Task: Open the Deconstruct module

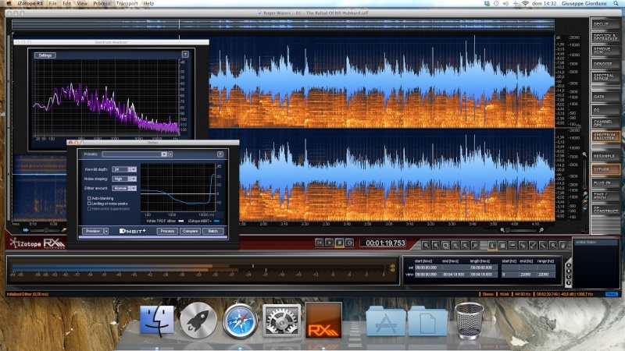Action: pyautogui.click(x=605, y=209)
